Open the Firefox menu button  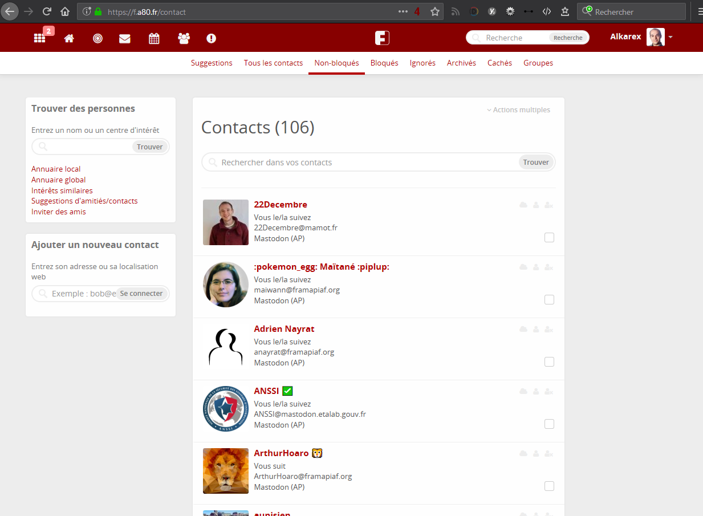coord(700,11)
